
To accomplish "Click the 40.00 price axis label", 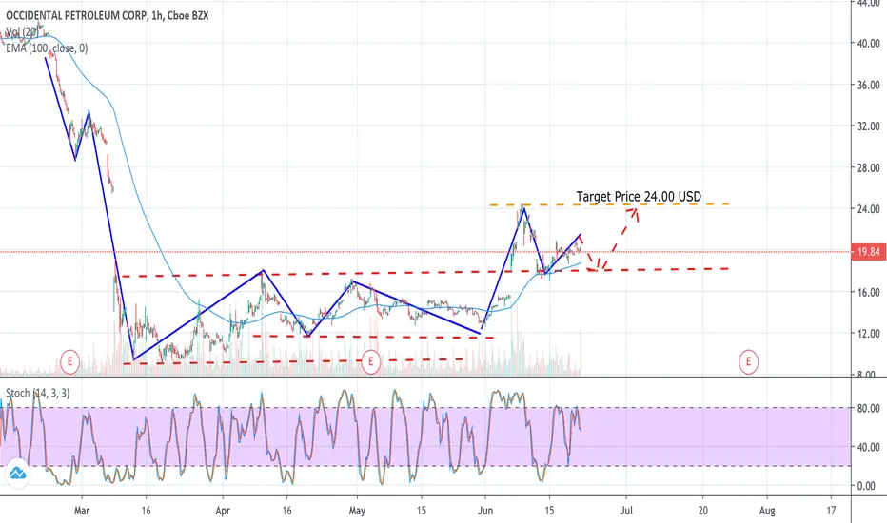I will [868, 43].
